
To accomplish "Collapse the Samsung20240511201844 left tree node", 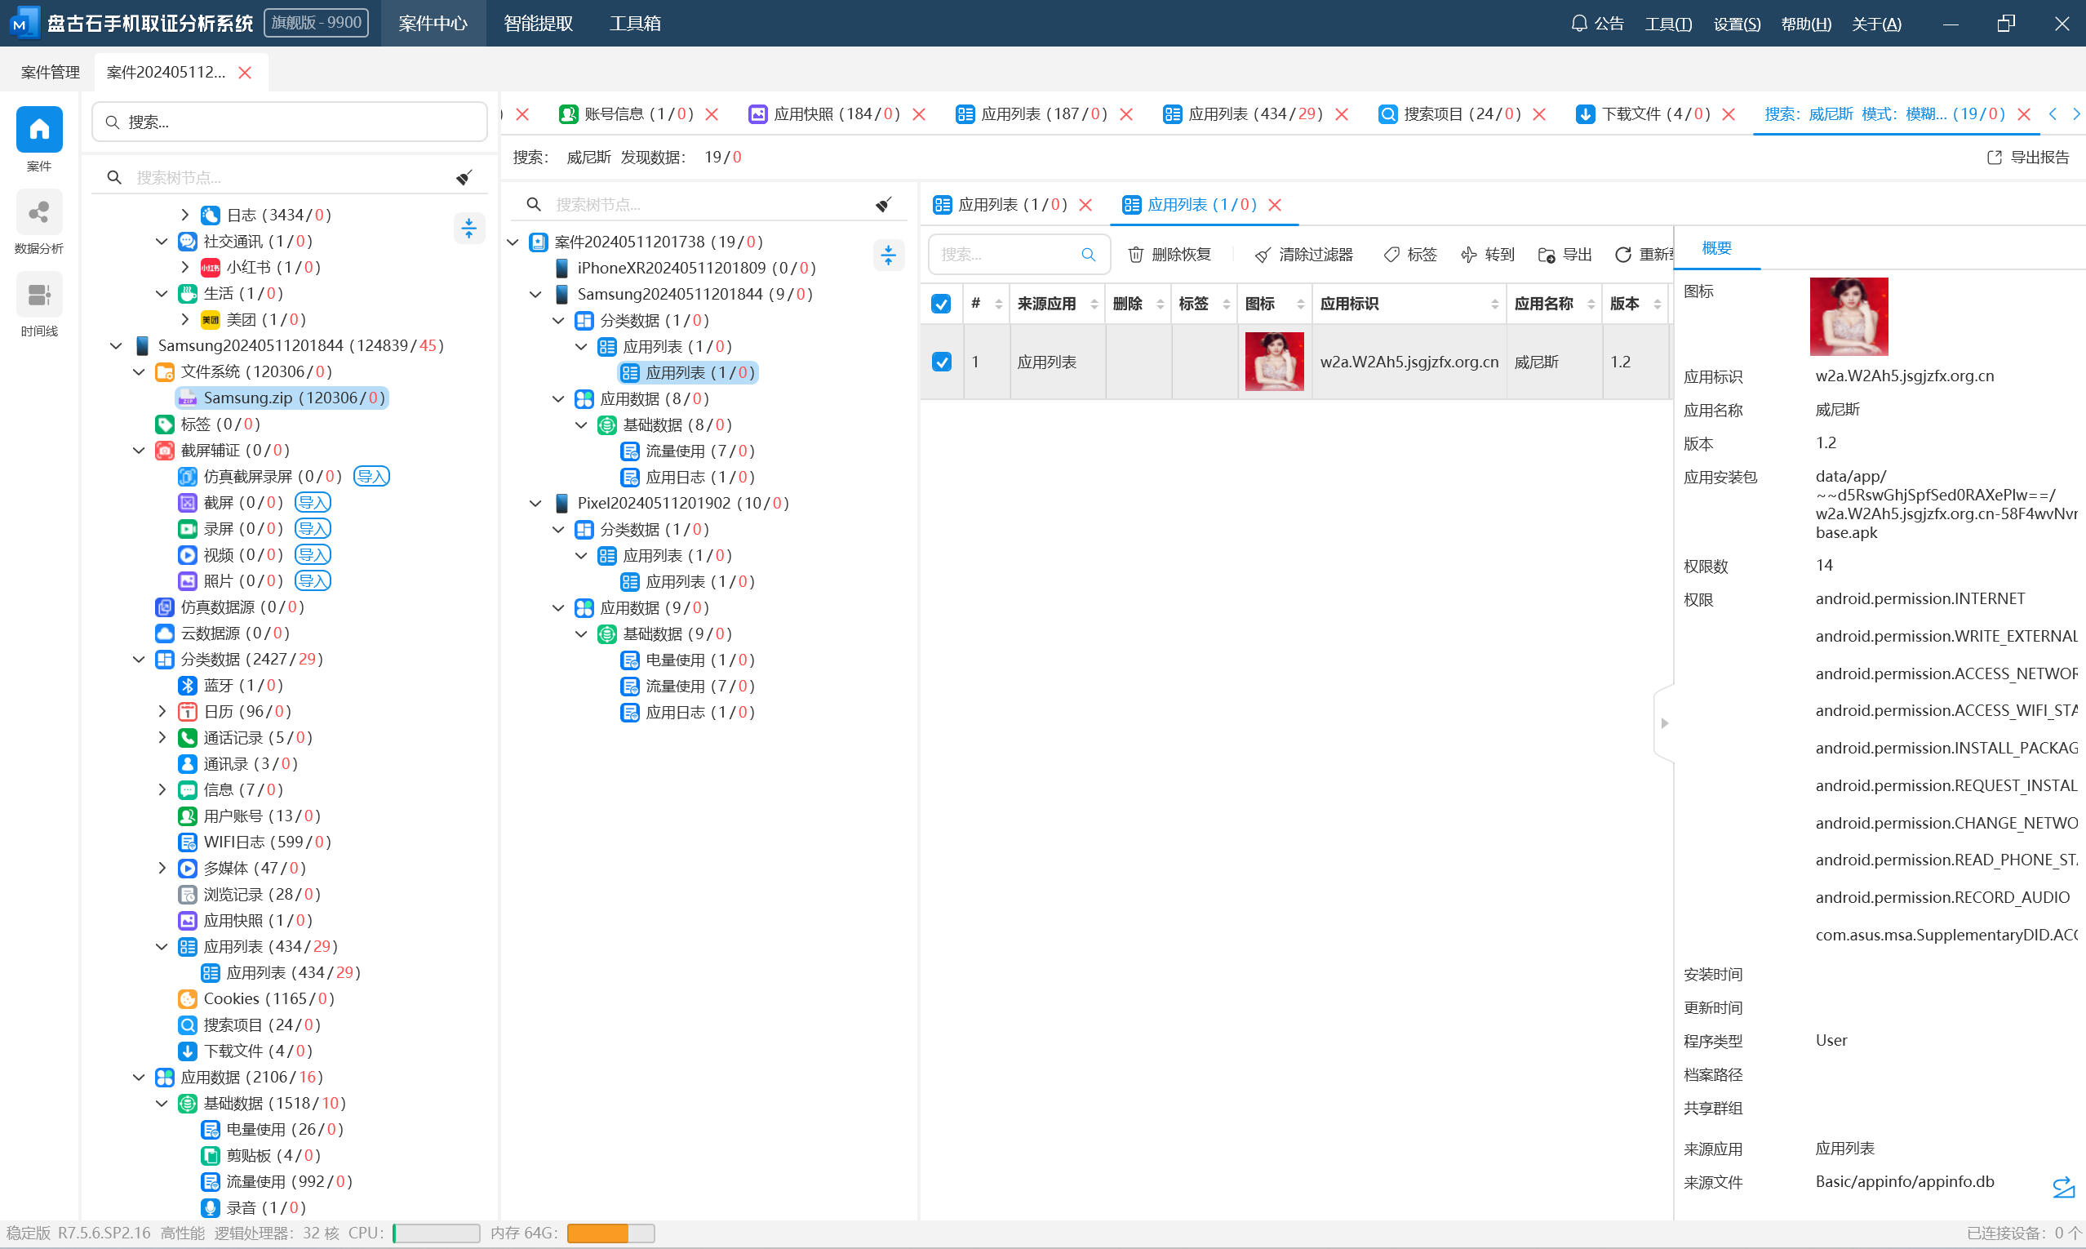I will tap(116, 346).
